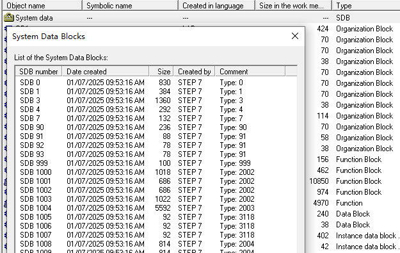
Task: Click the Created in language header
Action: tap(216, 6)
